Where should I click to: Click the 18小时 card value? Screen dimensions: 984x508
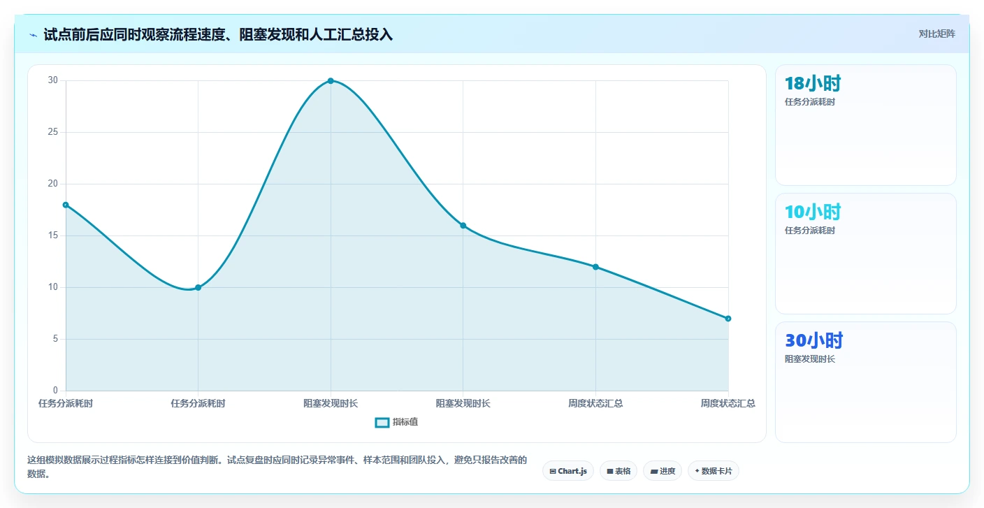click(x=813, y=84)
